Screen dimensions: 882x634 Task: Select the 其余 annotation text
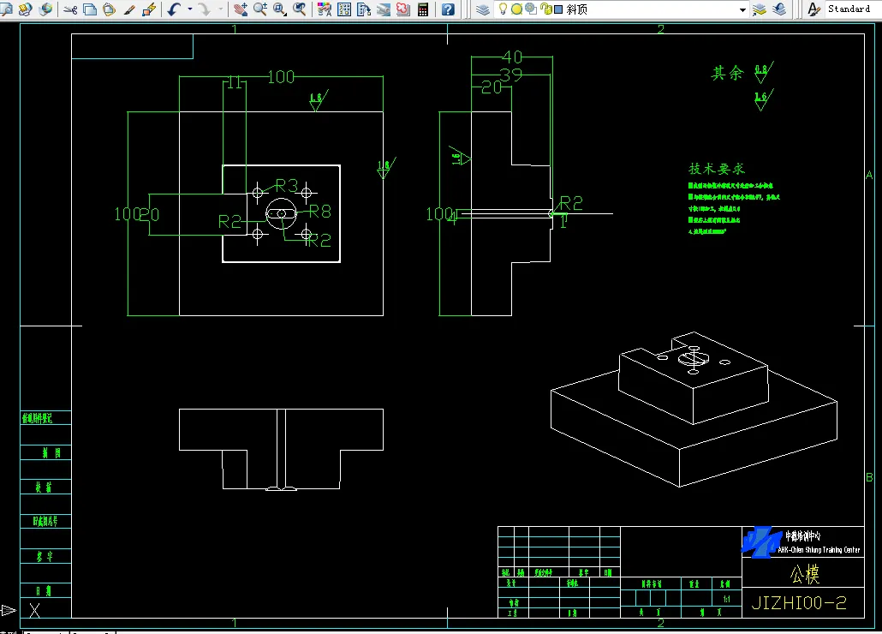pos(727,73)
